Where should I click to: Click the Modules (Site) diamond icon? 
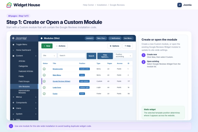click(42, 38)
